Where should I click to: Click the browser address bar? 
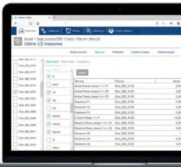[x=97, y=24]
